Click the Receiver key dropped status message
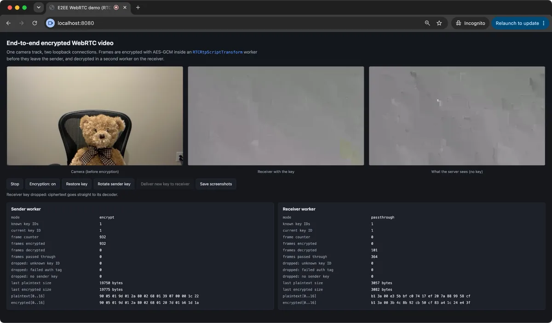The height and width of the screenshot is (323, 552). point(62,194)
